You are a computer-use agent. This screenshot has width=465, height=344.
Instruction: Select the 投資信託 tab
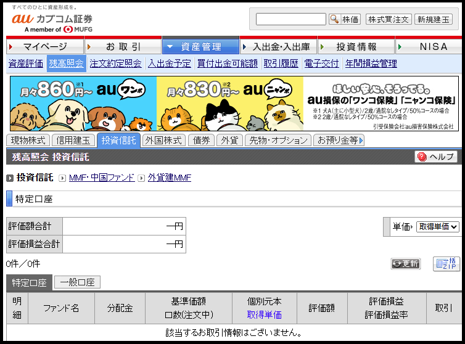118,141
